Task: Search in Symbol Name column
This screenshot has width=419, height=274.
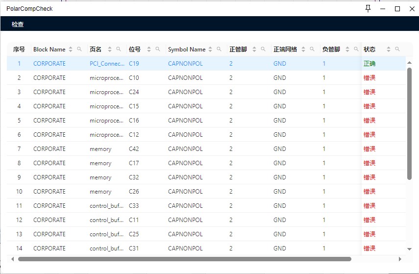Action: tap(219, 49)
